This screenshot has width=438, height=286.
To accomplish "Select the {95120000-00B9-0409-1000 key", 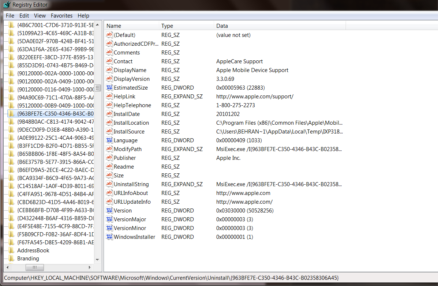I will 55,106.
